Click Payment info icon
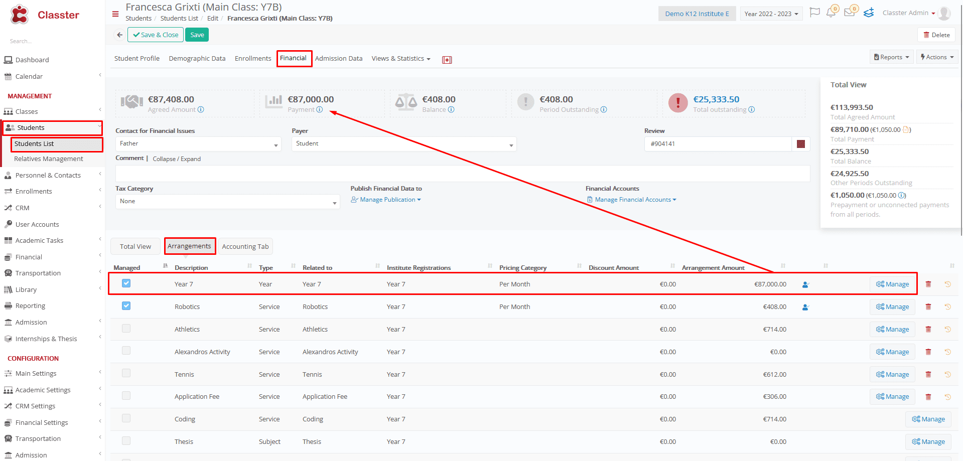Image resolution: width=963 pixels, height=461 pixels. point(320,109)
